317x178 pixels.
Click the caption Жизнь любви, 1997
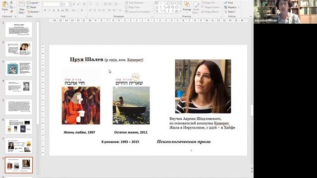(x=79, y=133)
